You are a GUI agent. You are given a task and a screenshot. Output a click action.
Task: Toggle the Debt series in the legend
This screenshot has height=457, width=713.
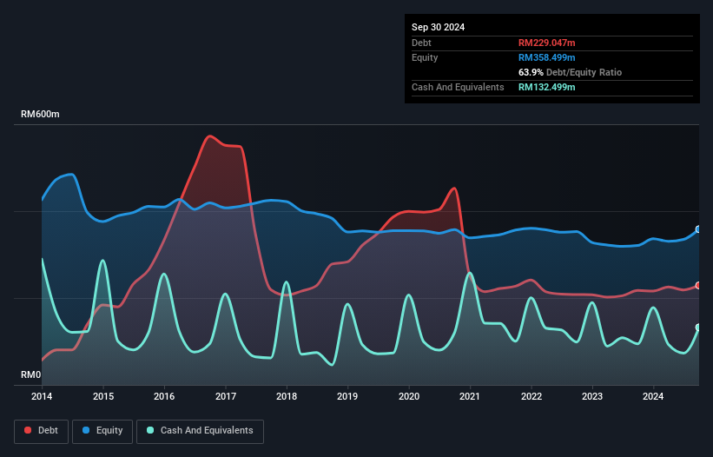click(41, 431)
